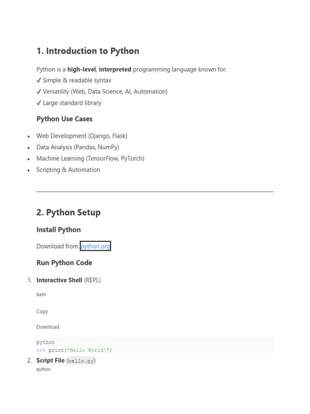Click the "Web Development (Django, Flask)" bullet item
310x414 pixels.
(x=82, y=136)
